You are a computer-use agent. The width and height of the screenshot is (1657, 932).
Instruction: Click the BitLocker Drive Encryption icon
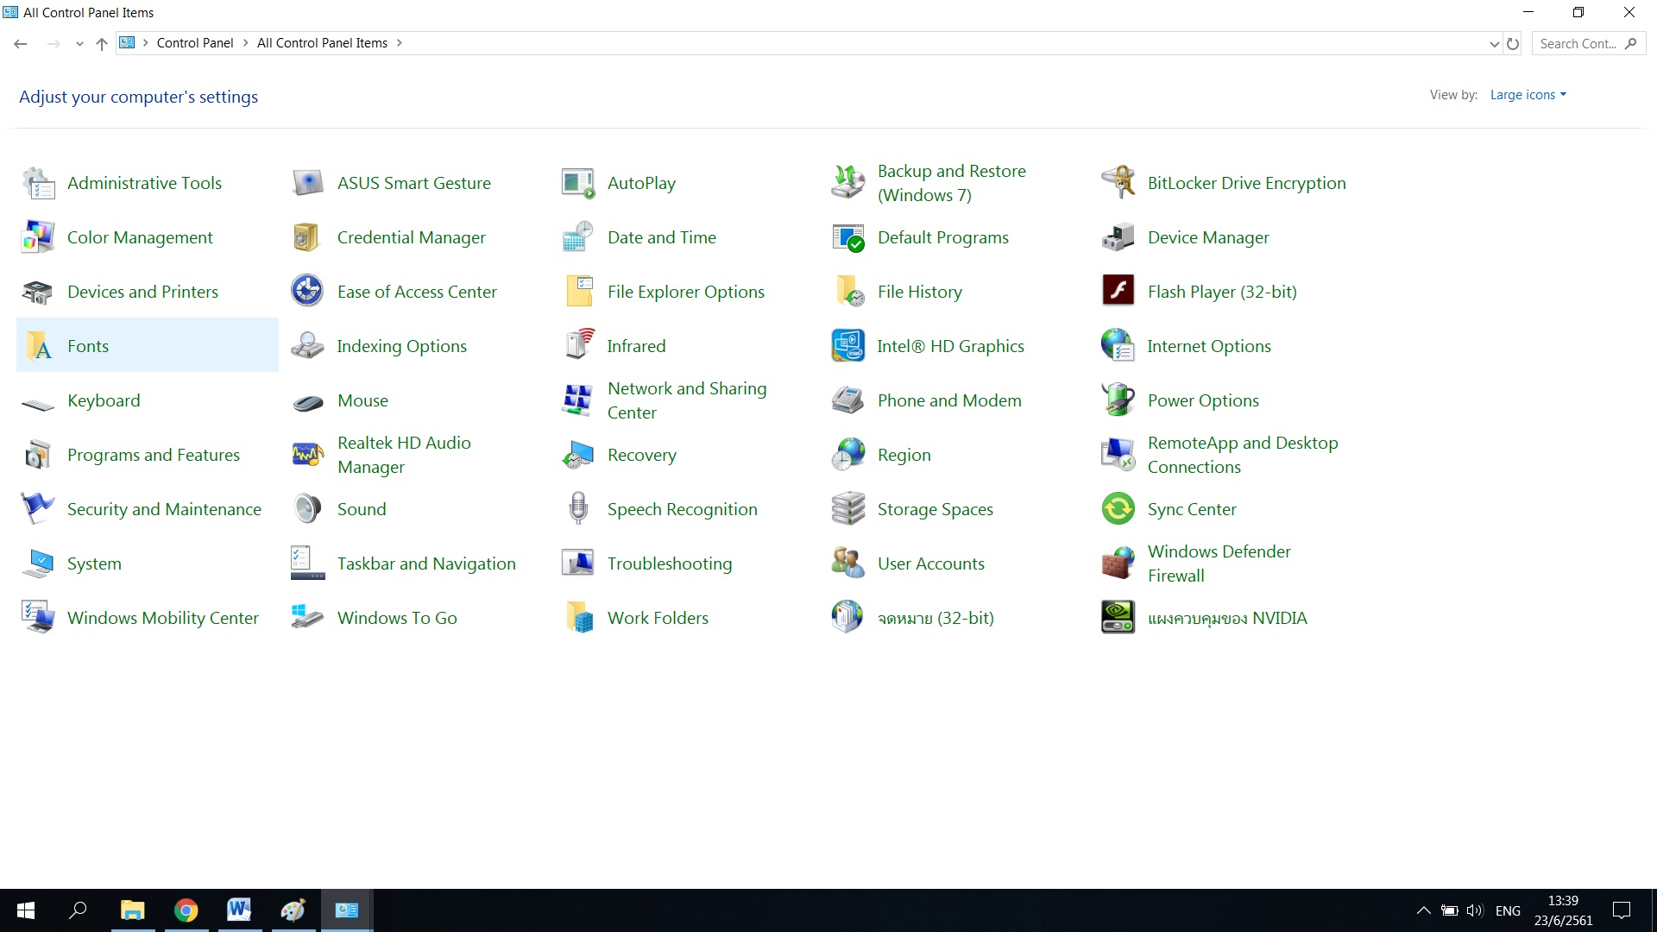pos(1118,183)
